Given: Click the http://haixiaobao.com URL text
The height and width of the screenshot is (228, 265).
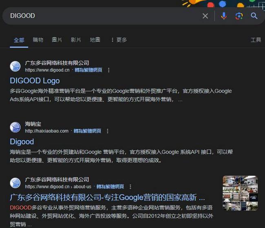Looking at the screenshot, I should [46, 131].
